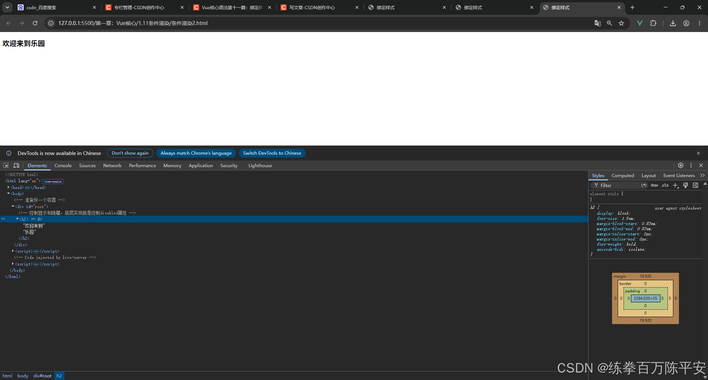Open the Google Translate page icon
Image resolution: width=708 pixels, height=380 pixels.
pyautogui.click(x=598, y=23)
